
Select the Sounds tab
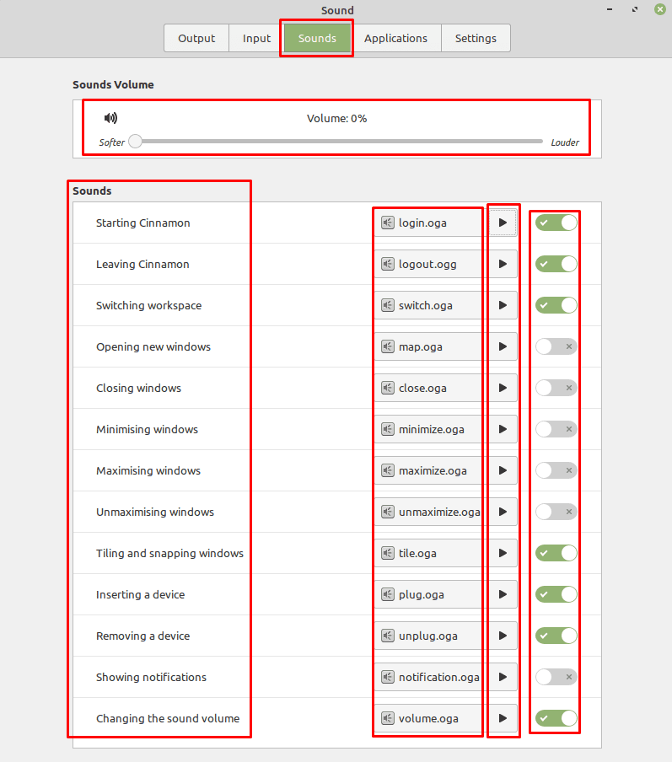point(317,38)
